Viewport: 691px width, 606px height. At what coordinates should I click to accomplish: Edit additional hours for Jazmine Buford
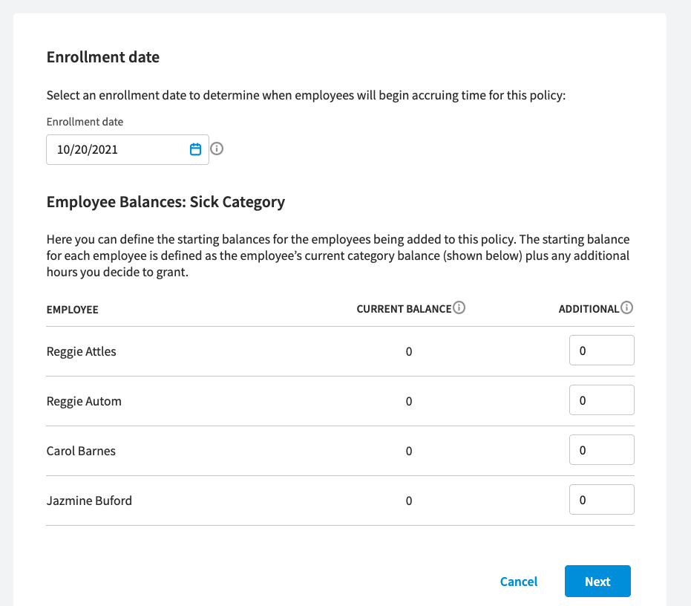[x=601, y=500]
